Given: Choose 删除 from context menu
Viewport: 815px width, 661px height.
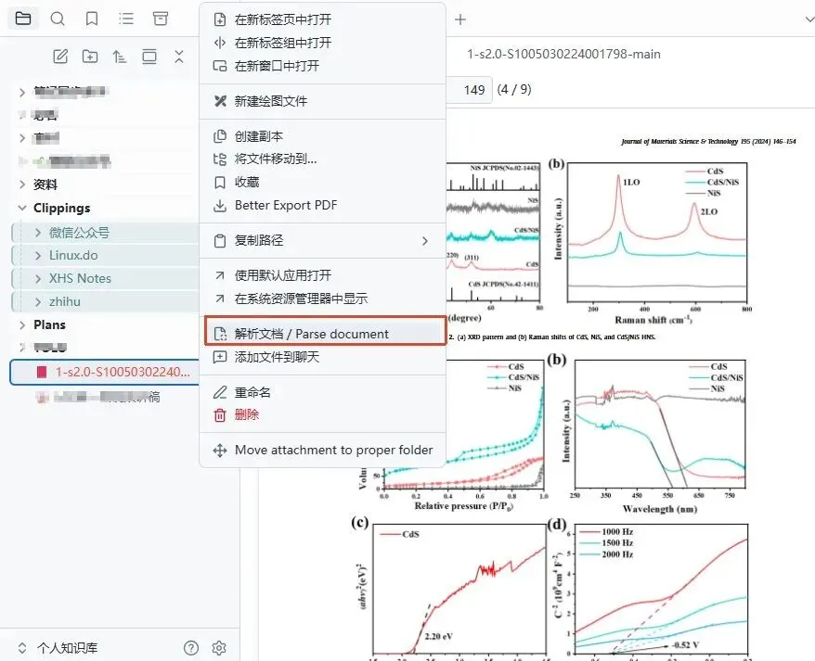Looking at the screenshot, I should click(322, 415).
